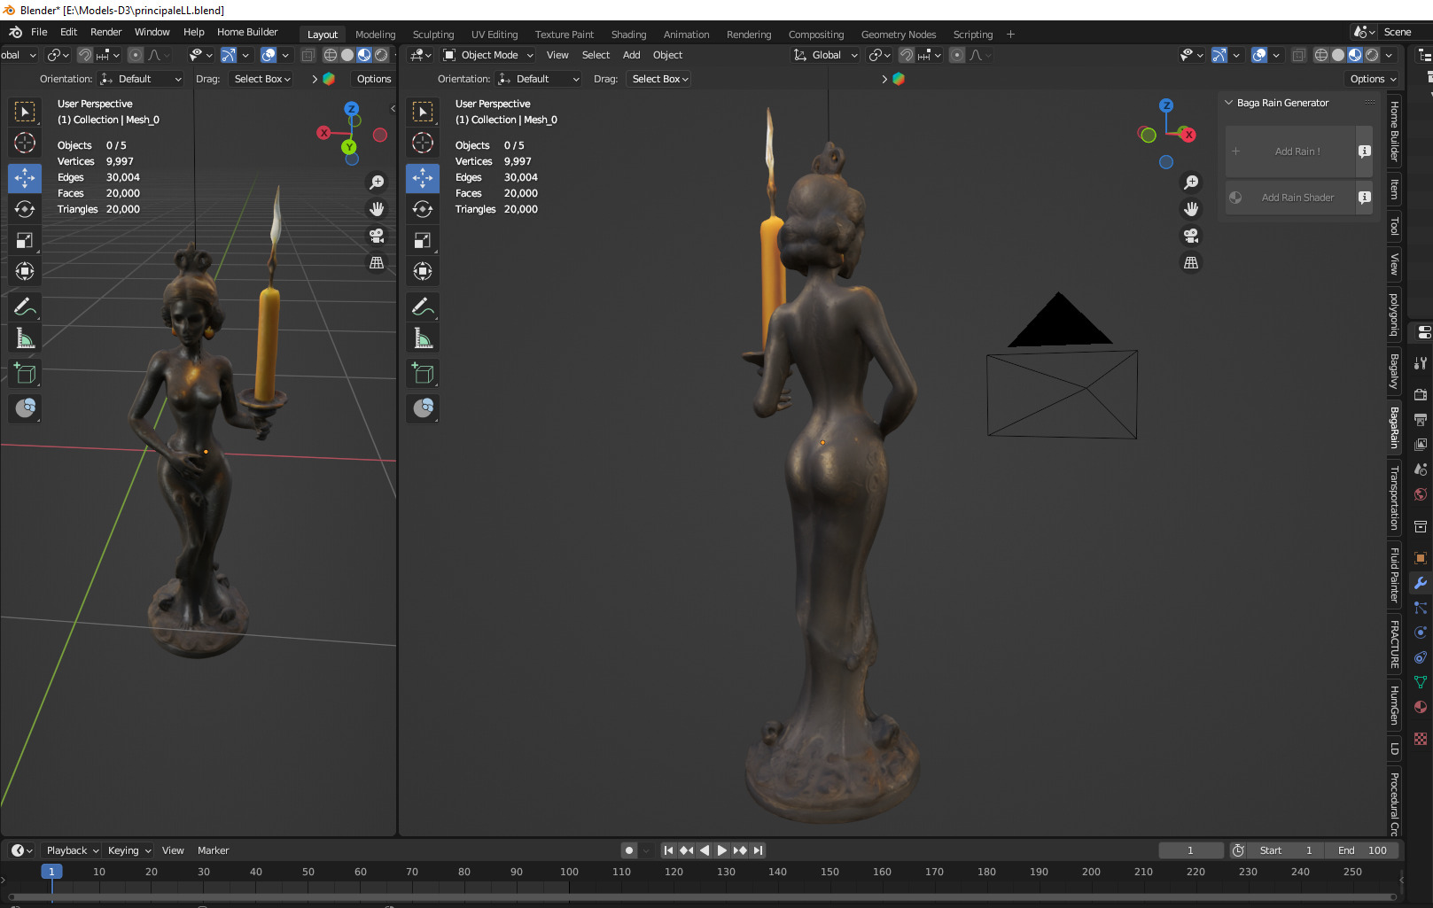Open the World properties globe tab
The width and height of the screenshot is (1433, 908).
(x=1421, y=494)
